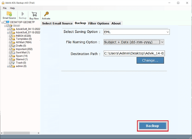Maximize the Advik AOL Backup window
The height and width of the screenshot is (139, 192).
178,3
